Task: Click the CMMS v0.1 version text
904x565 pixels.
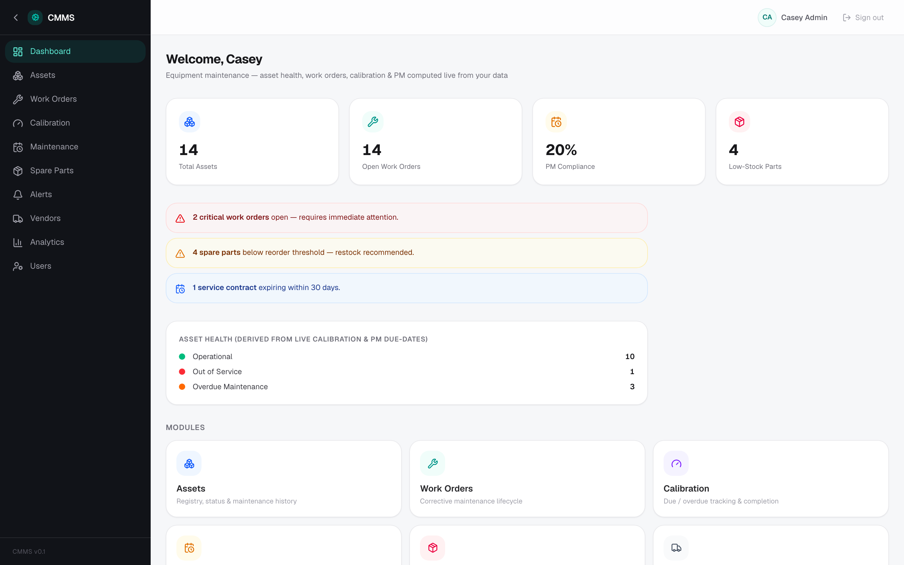Action: 29,552
